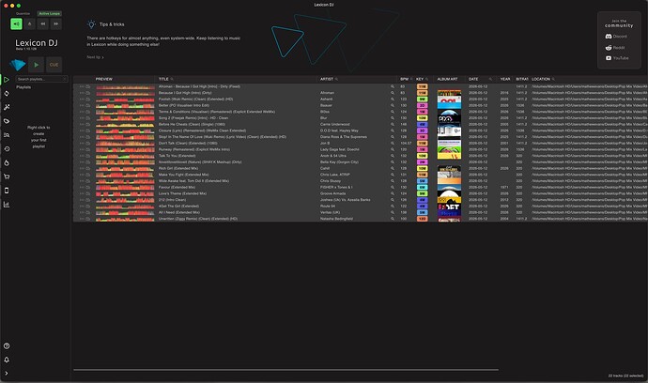Open the Sync section in the sidebar

tap(7, 93)
